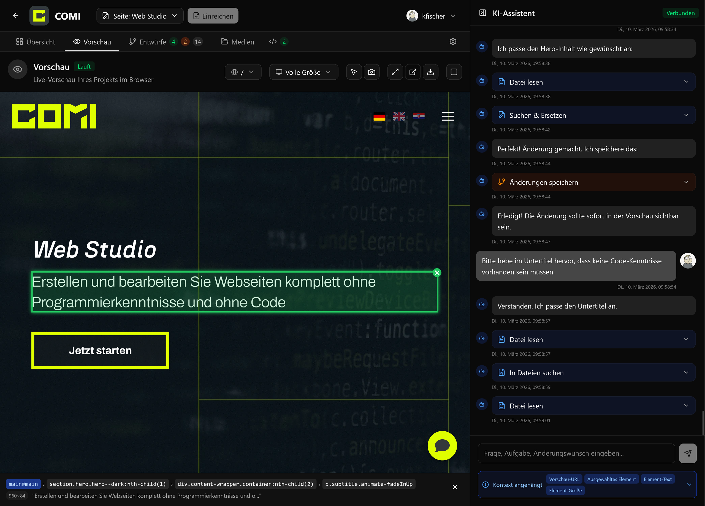Open preview in a new window

[x=413, y=72]
